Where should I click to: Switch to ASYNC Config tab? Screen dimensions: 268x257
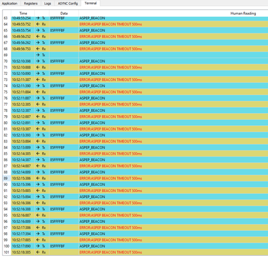click(x=68, y=3)
